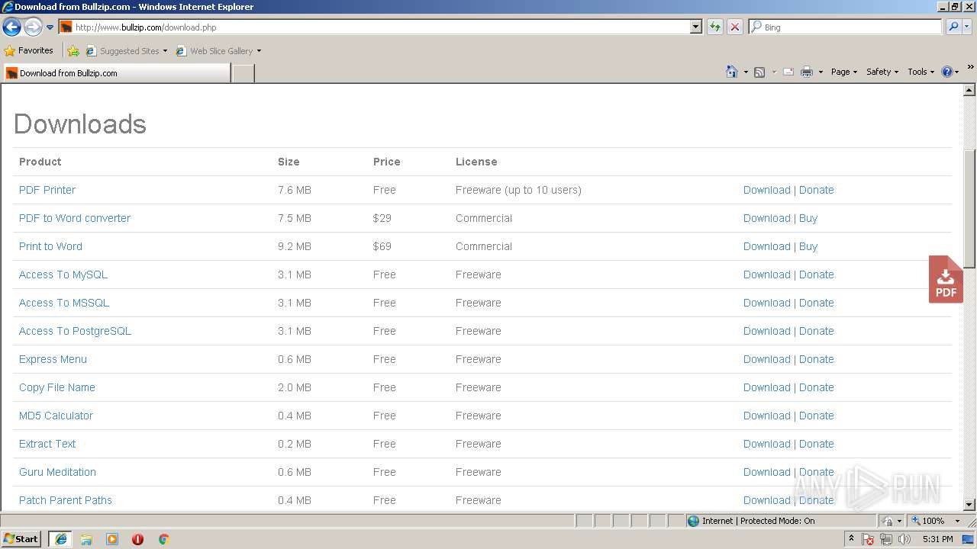This screenshot has width=977, height=549.
Task: Open the Suggested Sites dropdown
Action: tap(127, 51)
